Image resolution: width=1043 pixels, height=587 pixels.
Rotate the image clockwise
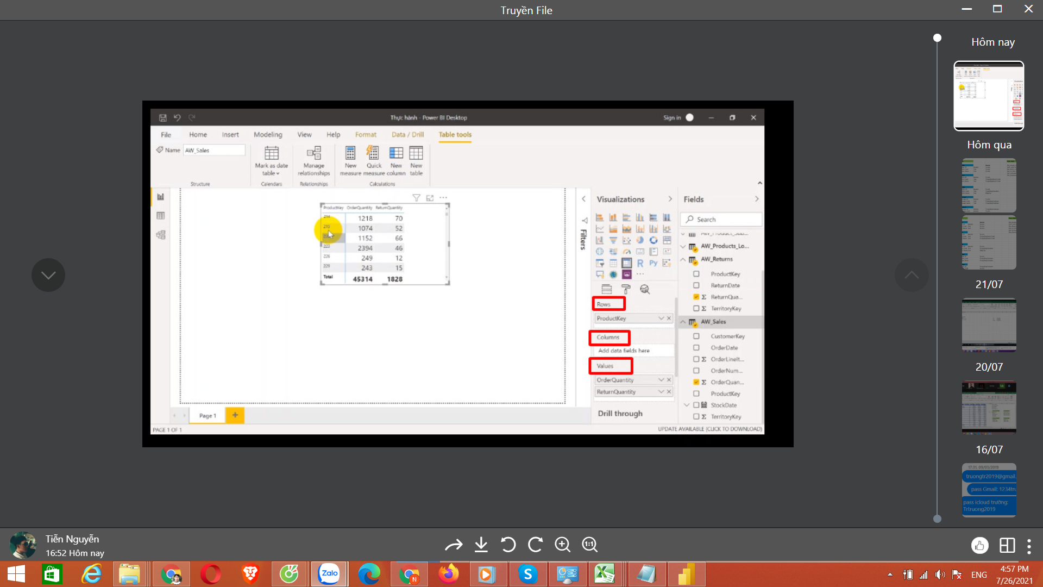(x=535, y=545)
